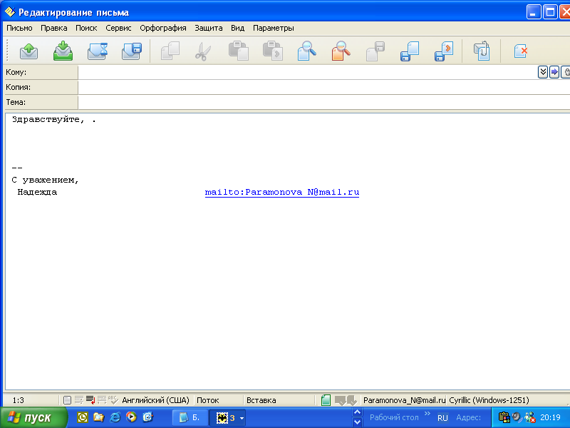Image resolution: width=570 pixels, height=428 pixels.
Task: Expand the Рабочий стол toolbar chevron
Action: [x=427, y=414]
